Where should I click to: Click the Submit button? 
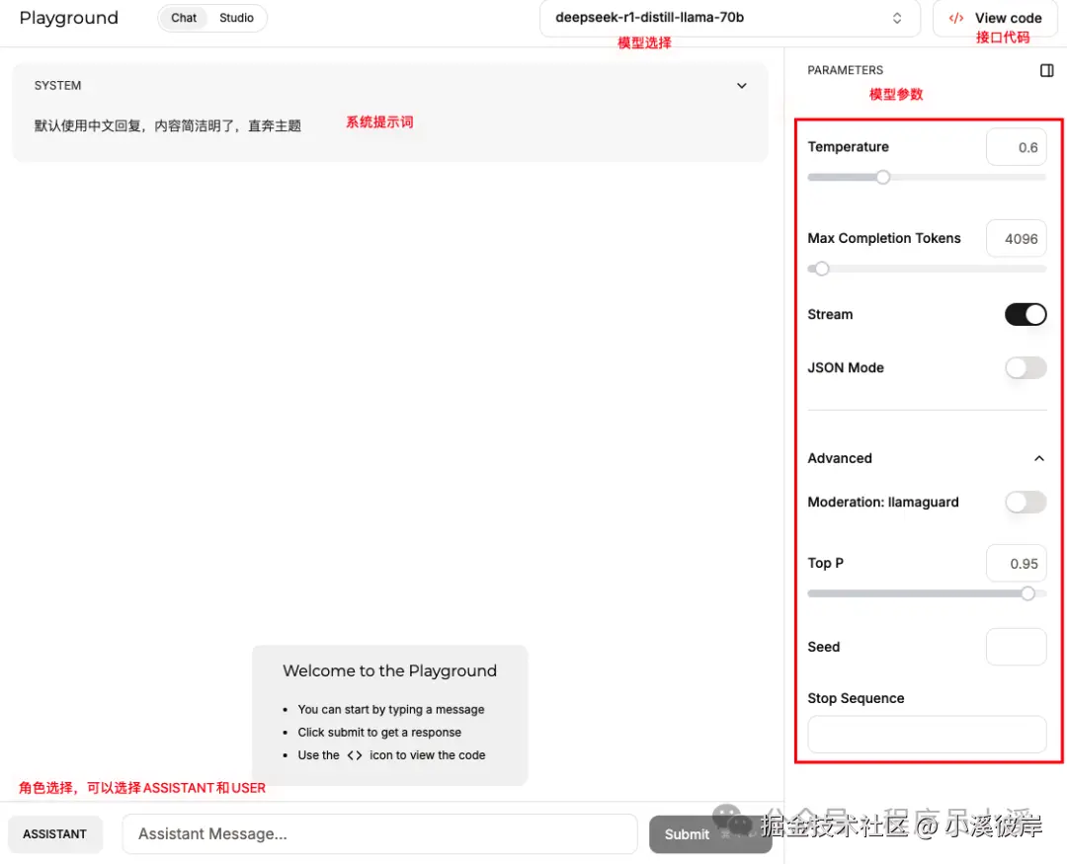687,834
